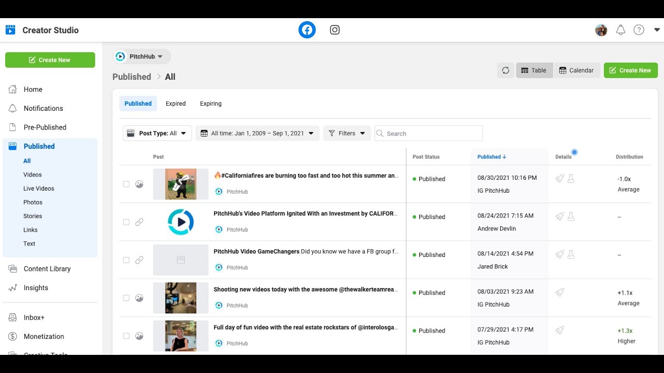Image resolution: width=664 pixels, height=373 pixels.
Task: Open Live Videos under Published
Action: (39, 189)
